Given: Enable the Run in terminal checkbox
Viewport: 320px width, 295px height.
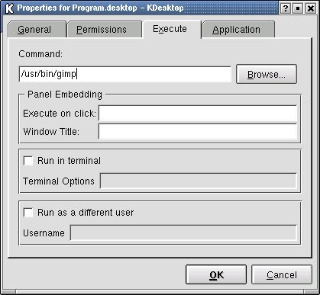Looking at the screenshot, I should (28, 161).
